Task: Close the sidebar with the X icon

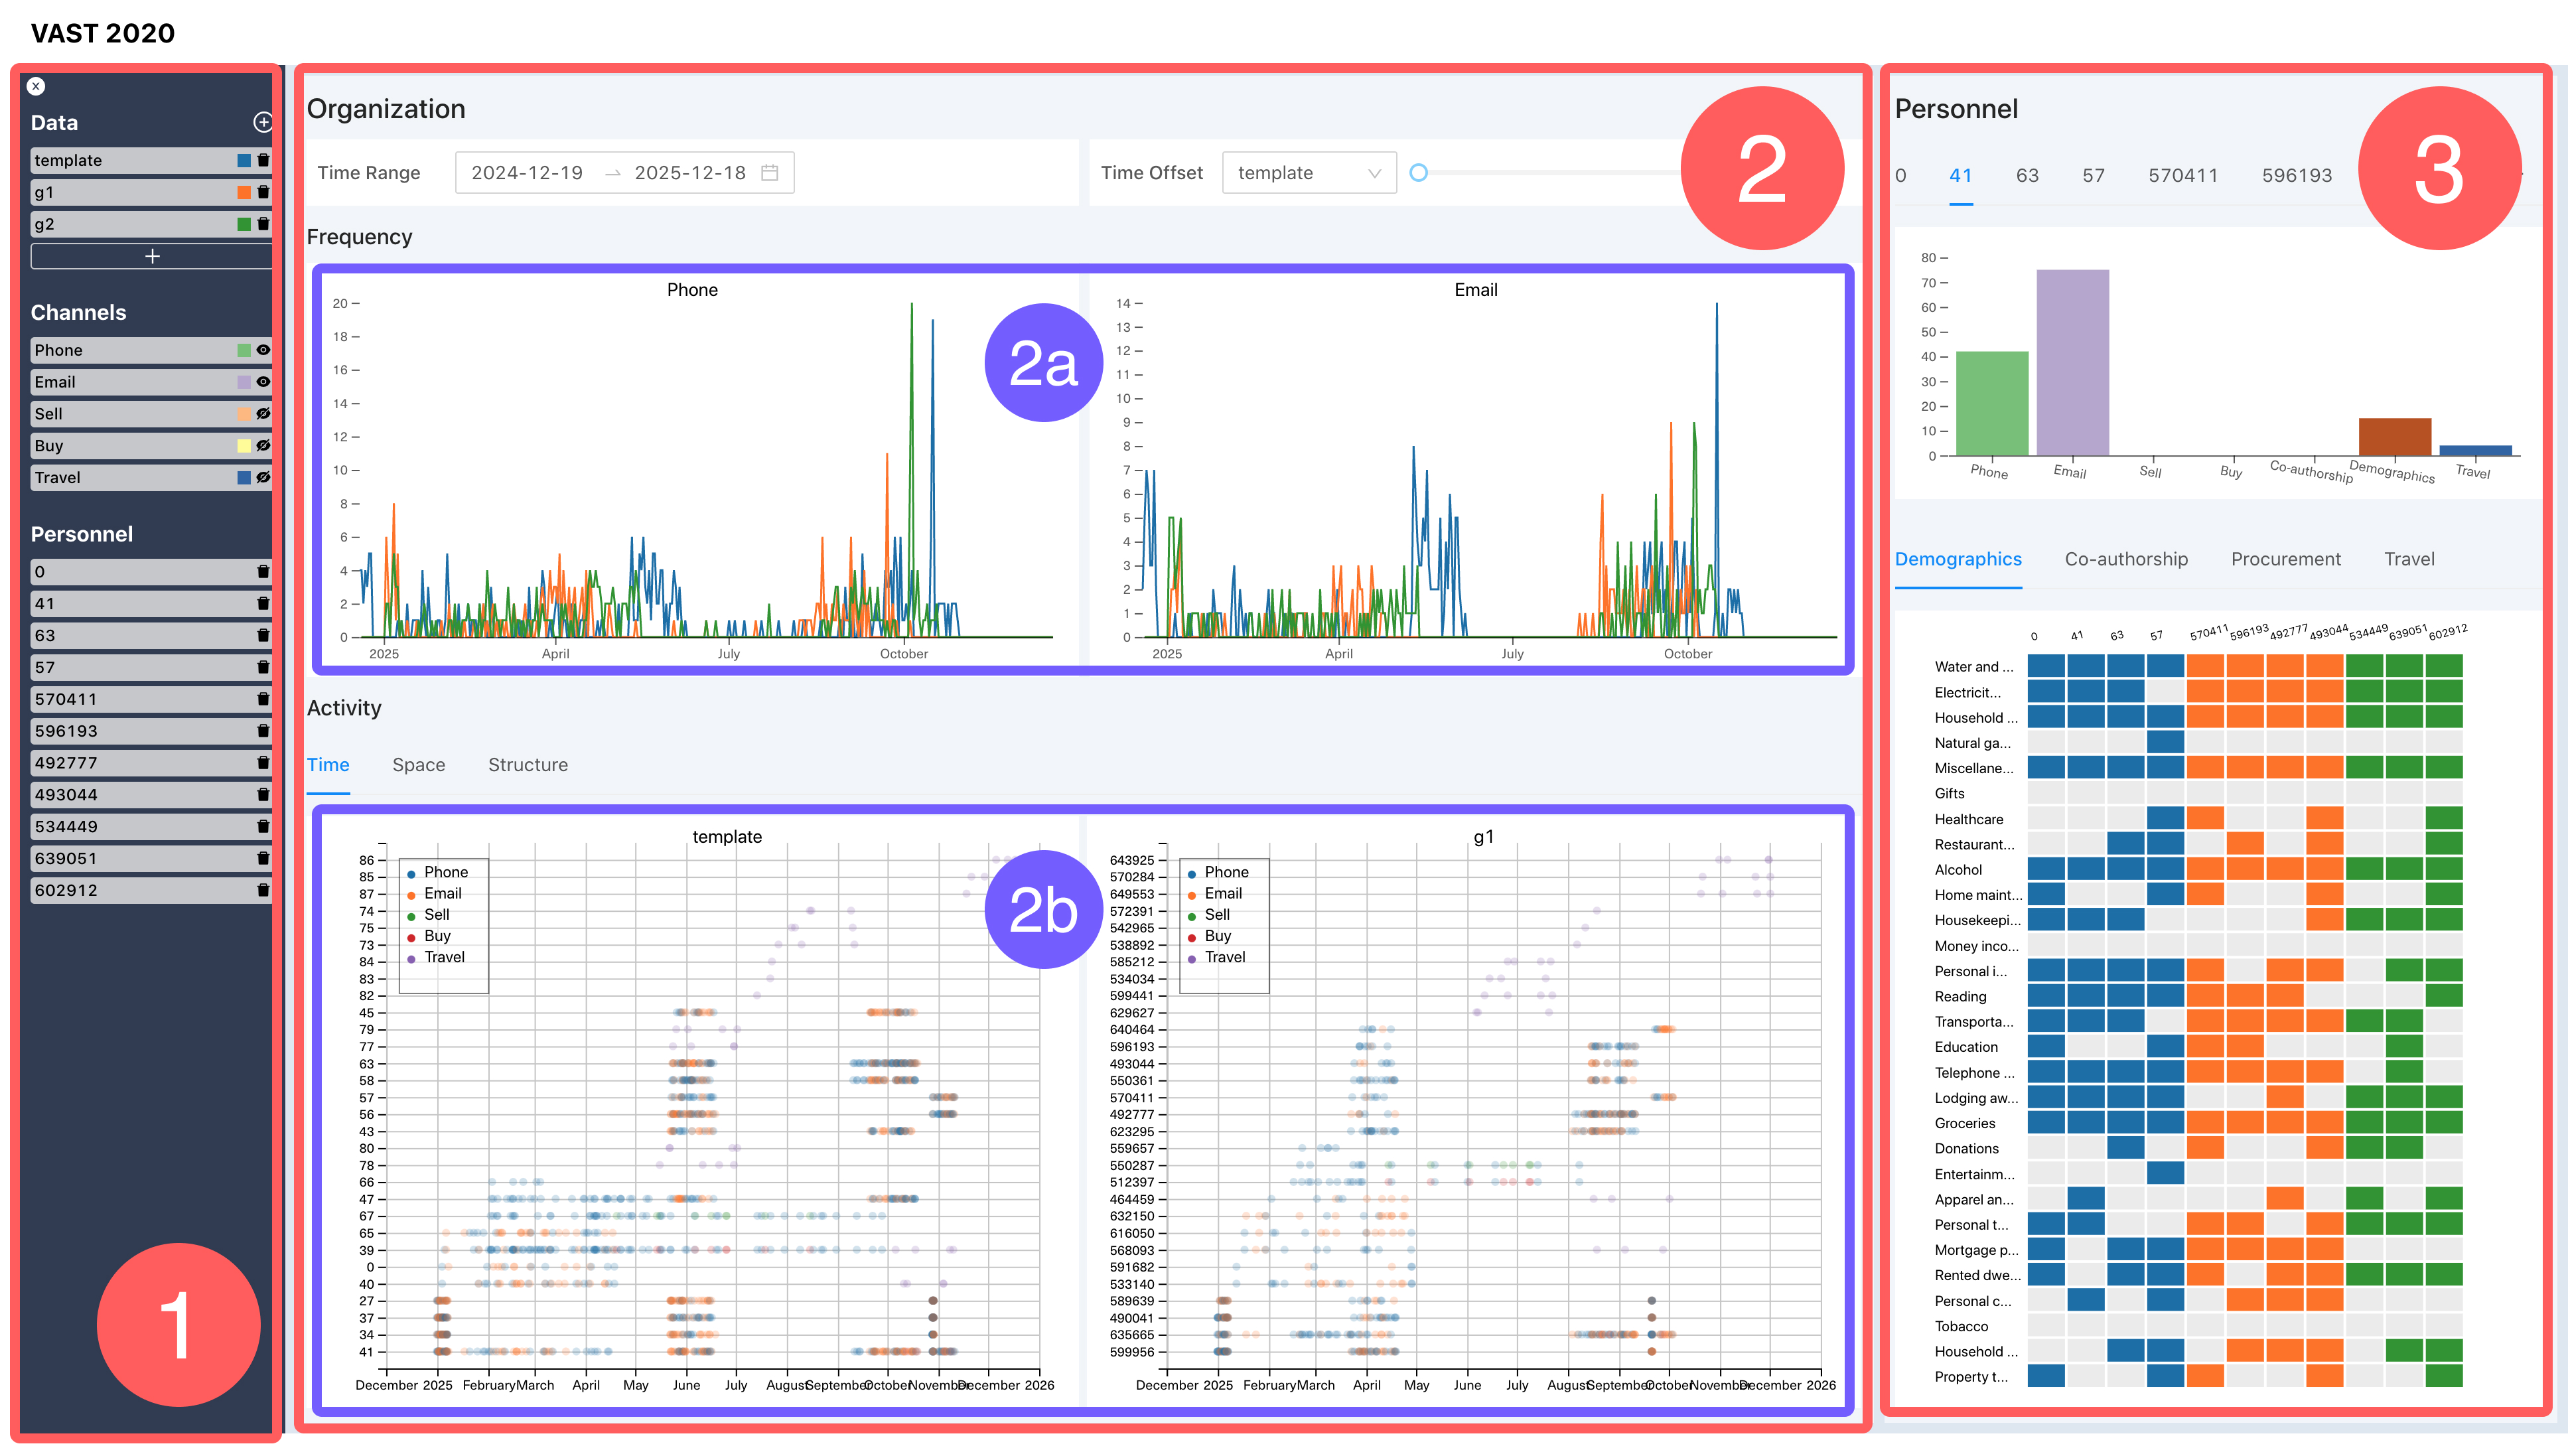Action: [36, 86]
